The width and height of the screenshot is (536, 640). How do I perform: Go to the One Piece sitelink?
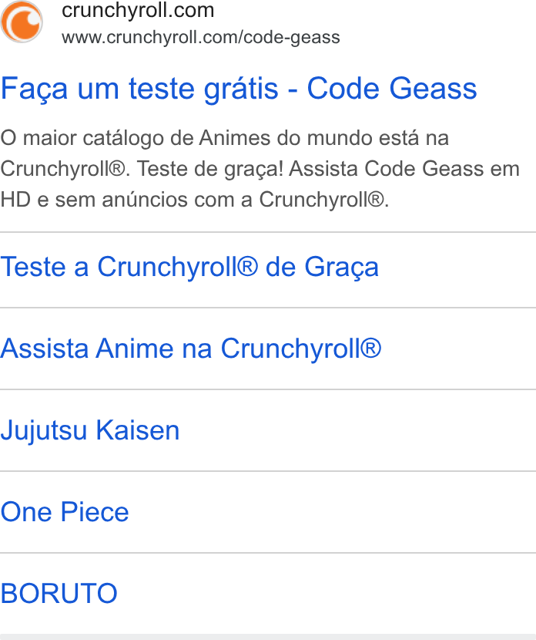(x=65, y=512)
